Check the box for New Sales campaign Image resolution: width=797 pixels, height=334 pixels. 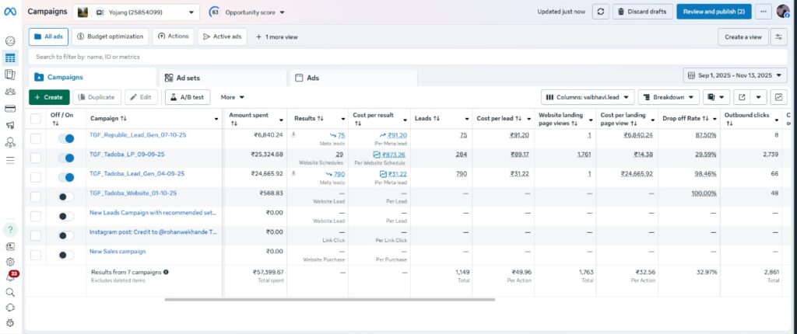click(x=36, y=254)
